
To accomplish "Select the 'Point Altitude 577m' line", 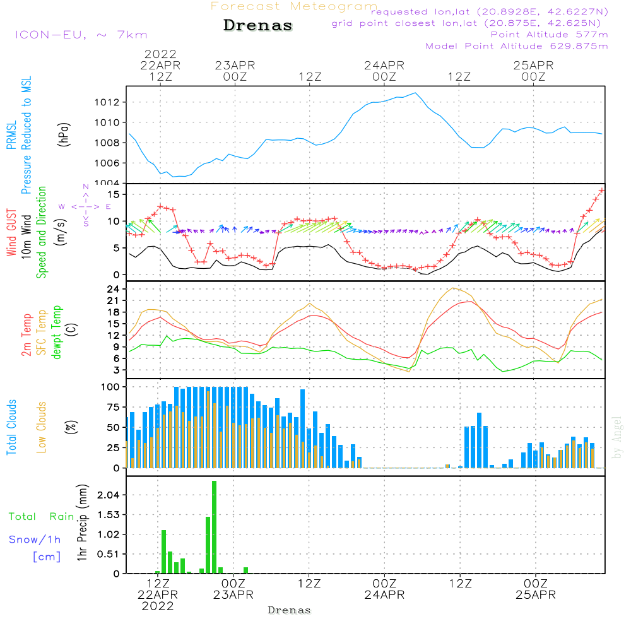I will point(550,35).
